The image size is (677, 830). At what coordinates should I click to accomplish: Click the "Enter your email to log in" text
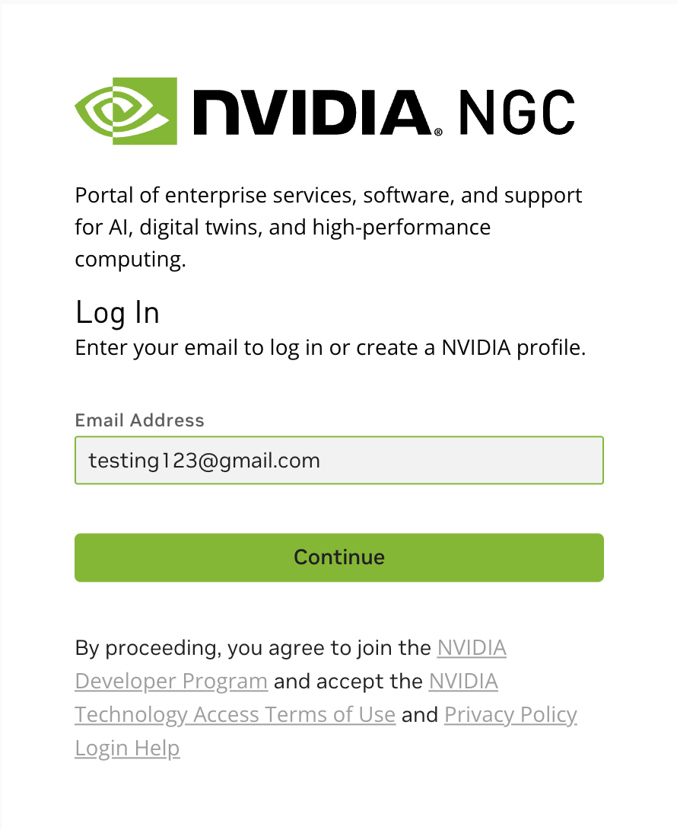(330, 348)
